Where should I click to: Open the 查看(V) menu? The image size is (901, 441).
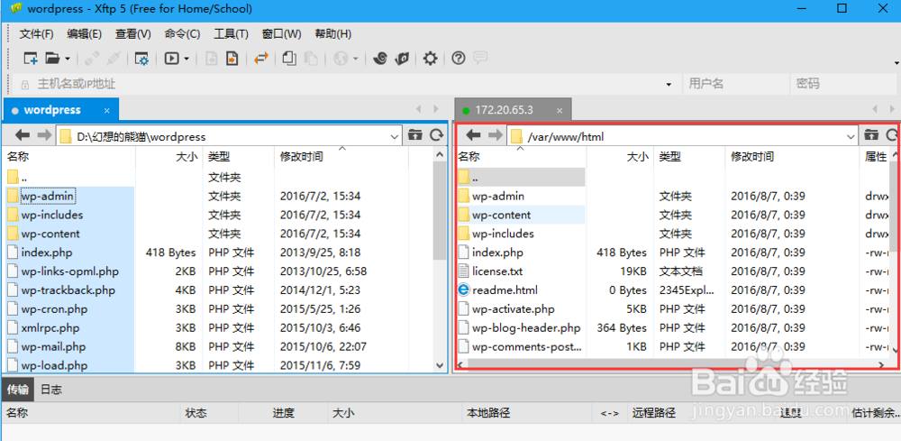coord(132,34)
